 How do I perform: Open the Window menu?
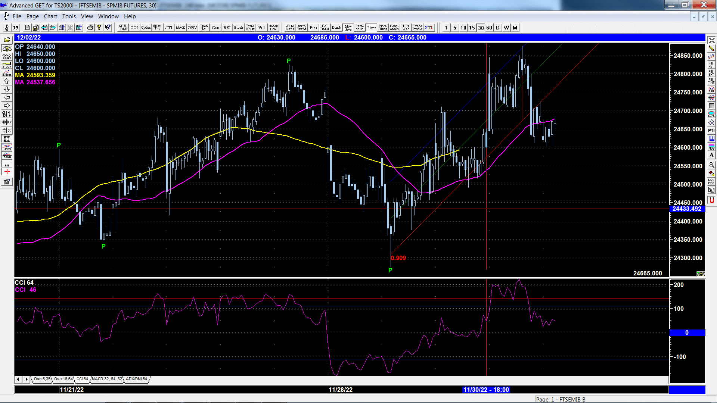coord(108,16)
